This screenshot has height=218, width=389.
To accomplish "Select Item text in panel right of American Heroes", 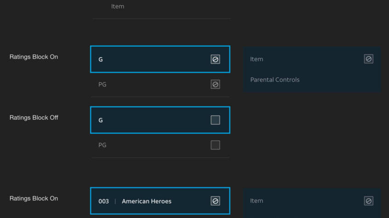I will coord(257,201).
